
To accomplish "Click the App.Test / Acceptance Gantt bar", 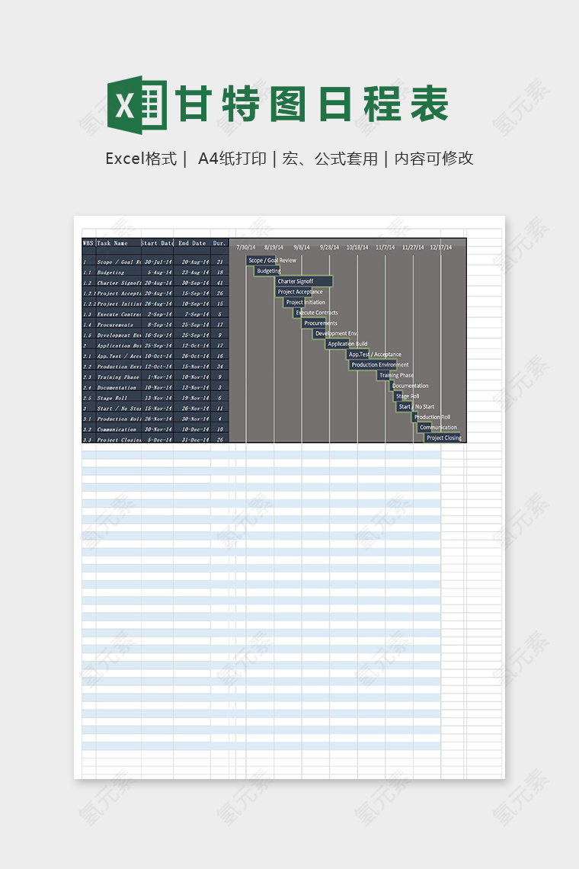I will [358, 354].
